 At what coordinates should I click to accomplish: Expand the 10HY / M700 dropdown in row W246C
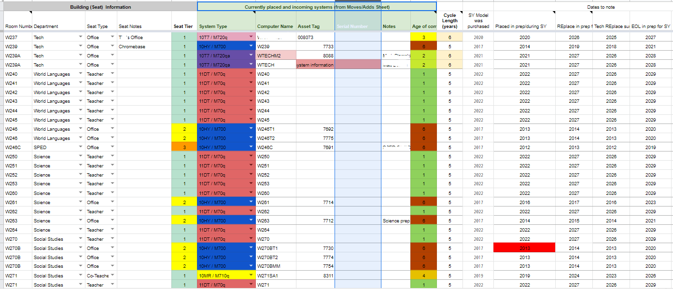[251, 147]
